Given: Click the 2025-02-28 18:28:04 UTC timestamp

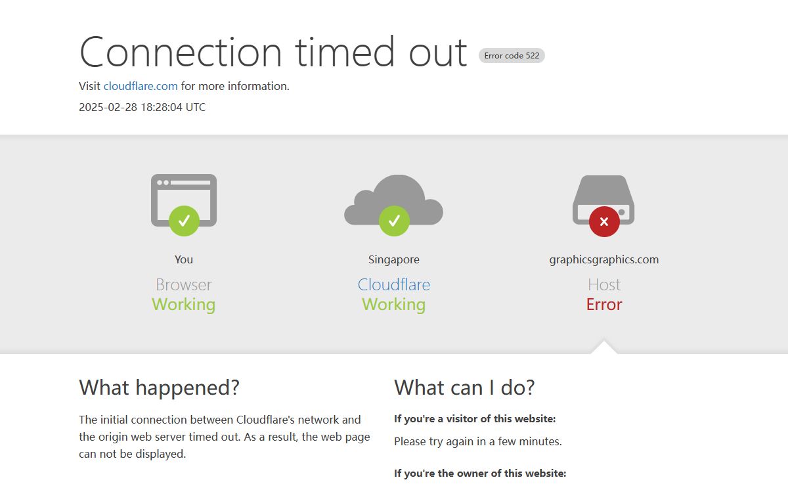Looking at the screenshot, I should pyautogui.click(x=142, y=107).
